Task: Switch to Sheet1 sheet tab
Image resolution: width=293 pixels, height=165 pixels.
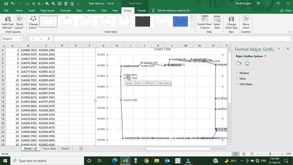Action: [65, 148]
